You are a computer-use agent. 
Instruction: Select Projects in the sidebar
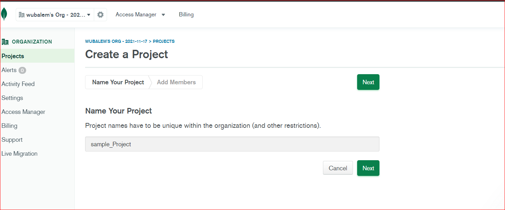click(13, 56)
